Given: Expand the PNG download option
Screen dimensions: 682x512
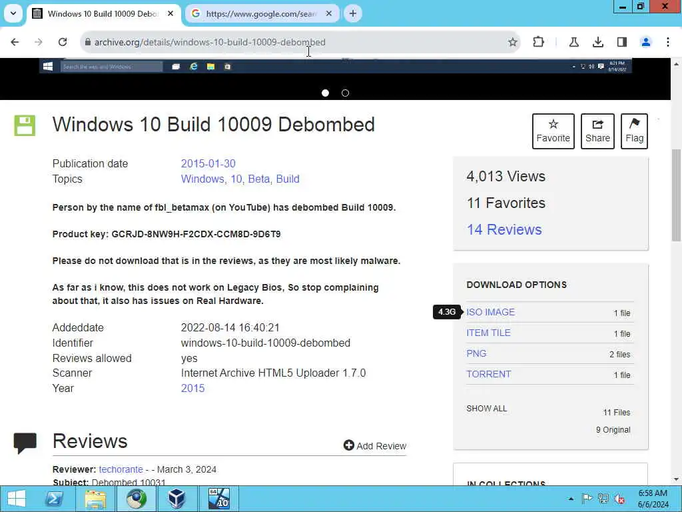Looking at the screenshot, I should pyautogui.click(x=476, y=353).
